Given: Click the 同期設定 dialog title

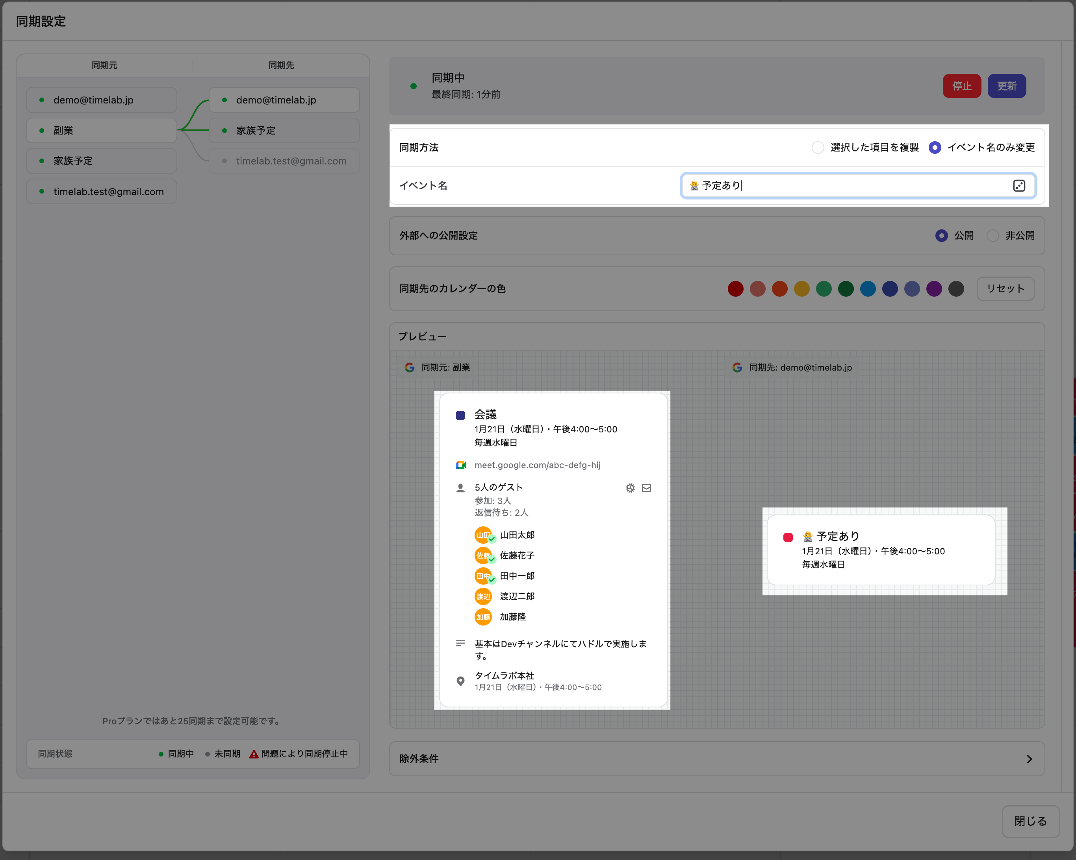Looking at the screenshot, I should coord(41,21).
